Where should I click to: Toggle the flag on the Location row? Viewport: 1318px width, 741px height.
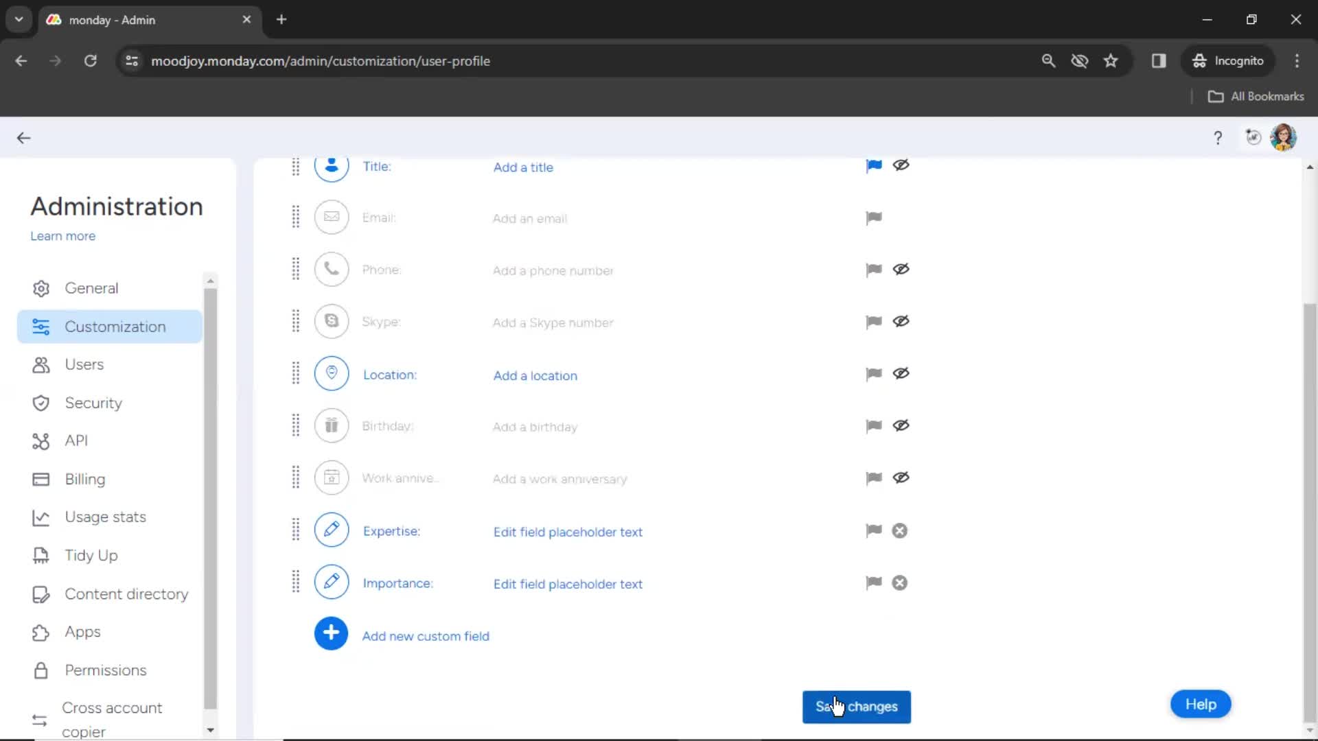[x=874, y=374]
